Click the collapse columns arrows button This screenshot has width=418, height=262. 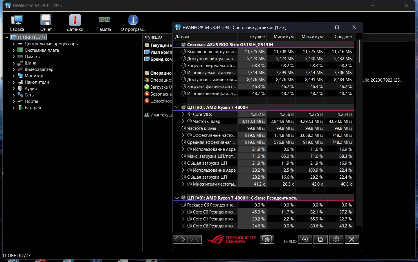coord(195,239)
